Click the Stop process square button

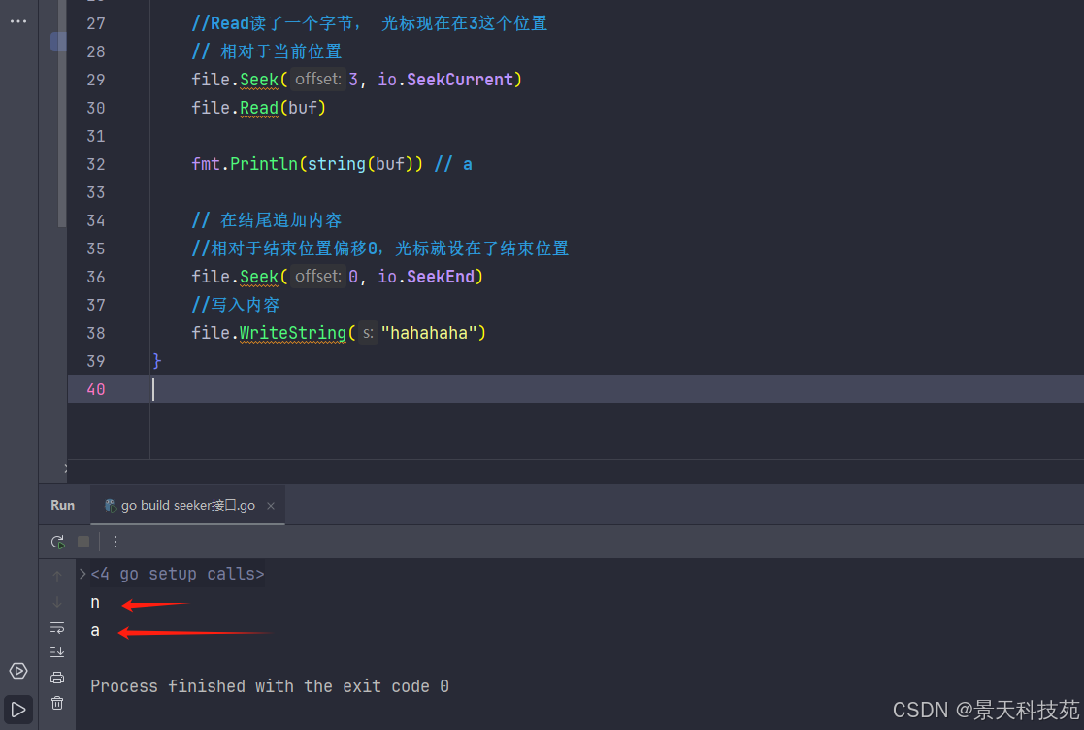coord(83,542)
